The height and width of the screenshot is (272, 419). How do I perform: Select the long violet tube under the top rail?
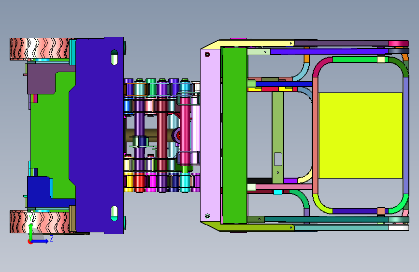[329, 51]
